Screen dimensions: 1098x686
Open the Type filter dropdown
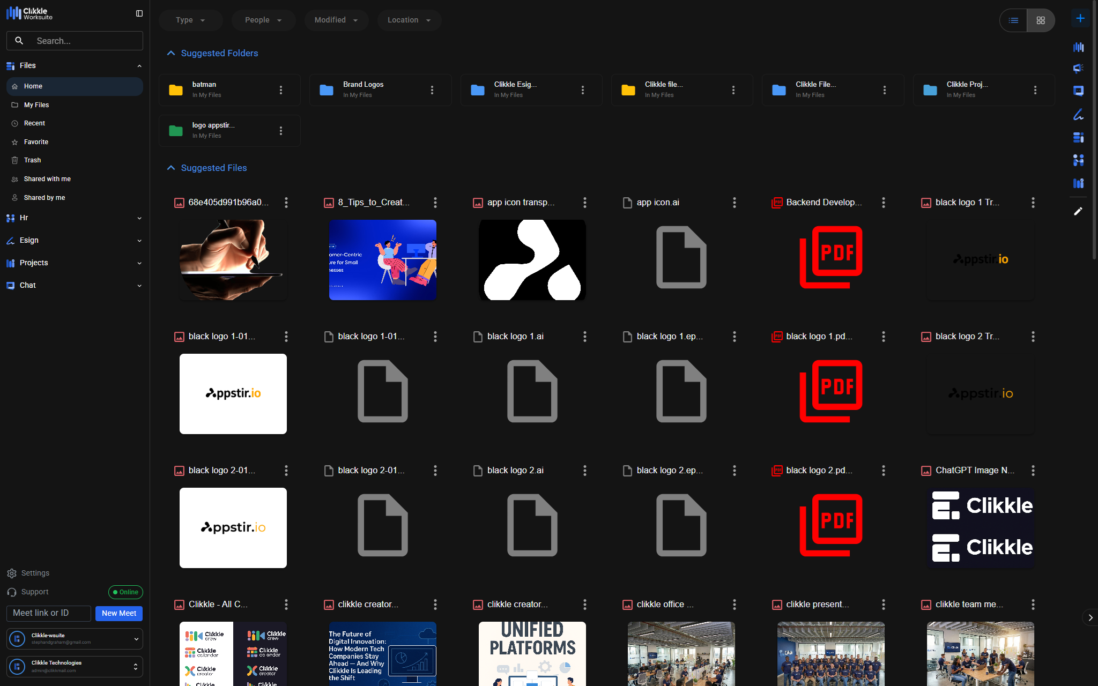click(190, 20)
